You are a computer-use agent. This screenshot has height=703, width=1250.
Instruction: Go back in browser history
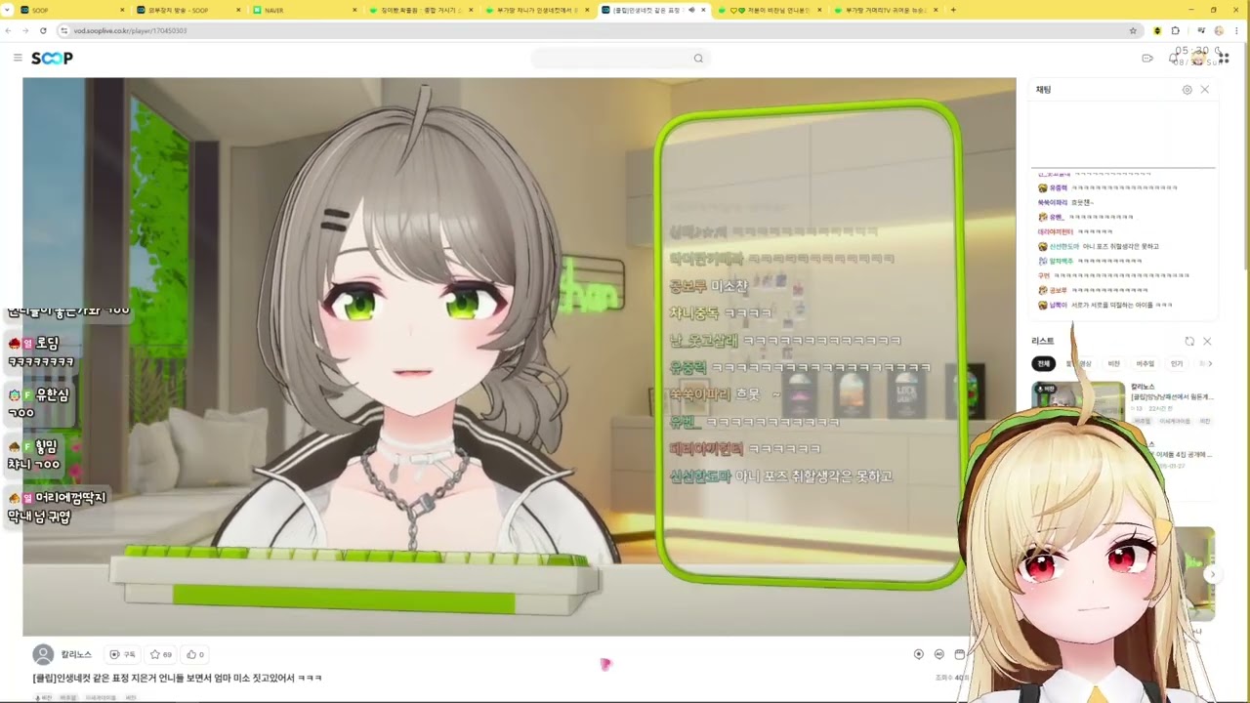tap(8, 30)
